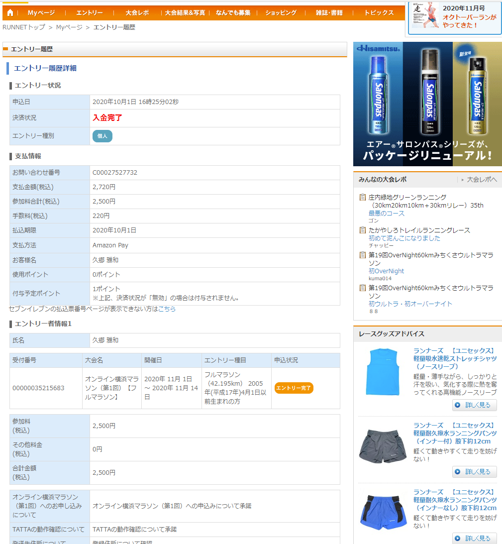This screenshot has width=502, height=544.
Task: Open the Myページ menu item
Action: 41,13
